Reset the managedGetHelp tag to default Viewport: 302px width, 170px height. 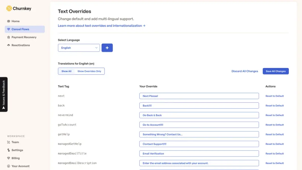click(274, 144)
